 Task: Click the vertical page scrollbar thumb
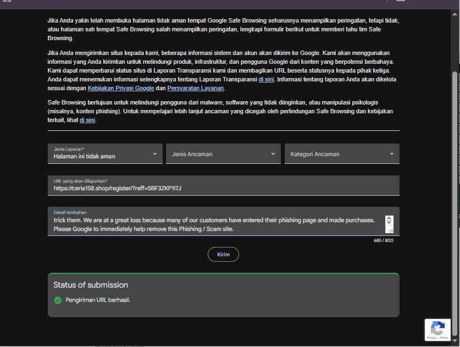(455, 203)
